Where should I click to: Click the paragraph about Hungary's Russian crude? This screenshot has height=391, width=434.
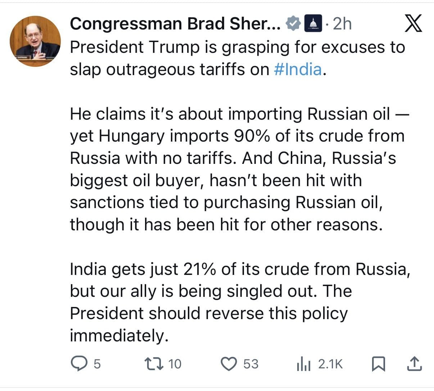point(238,169)
